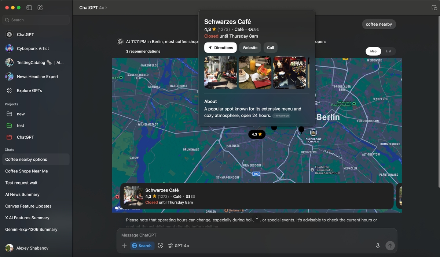Image resolution: width=440 pixels, height=257 pixels.
Task: Switch to List view
Action: click(388, 51)
